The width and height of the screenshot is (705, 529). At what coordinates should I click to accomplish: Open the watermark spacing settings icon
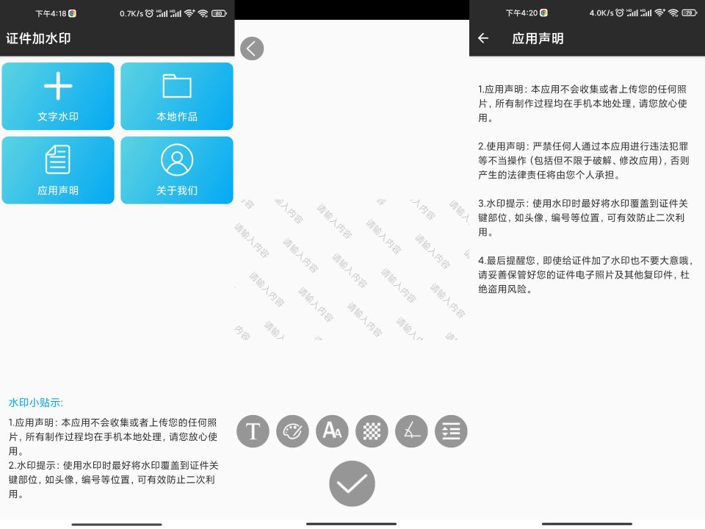click(451, 431)
